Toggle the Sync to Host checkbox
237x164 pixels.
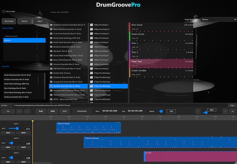[4, 11]
